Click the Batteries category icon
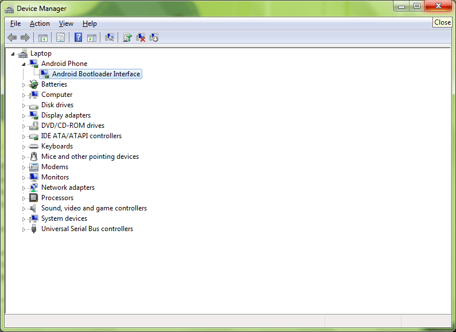Image resolution: width=456 pixels, height=332 pixels. [34, 85]
